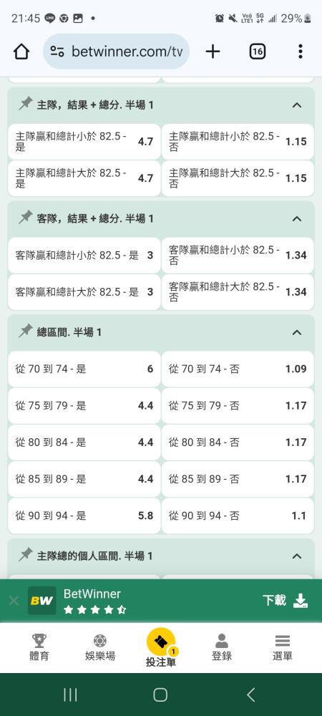Open the tab switcher showing 16
The image size is (322, 716).
257,52
